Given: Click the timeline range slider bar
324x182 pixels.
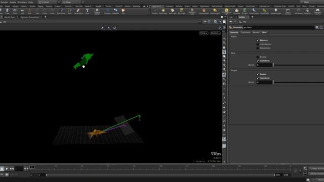Looking at the screenshot, I should click(160, 175).
